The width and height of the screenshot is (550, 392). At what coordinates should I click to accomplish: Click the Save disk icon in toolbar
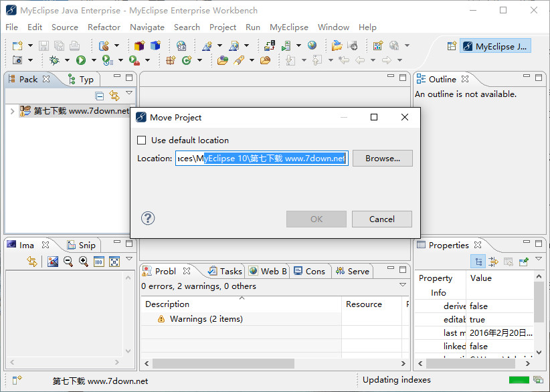point(43,46)
